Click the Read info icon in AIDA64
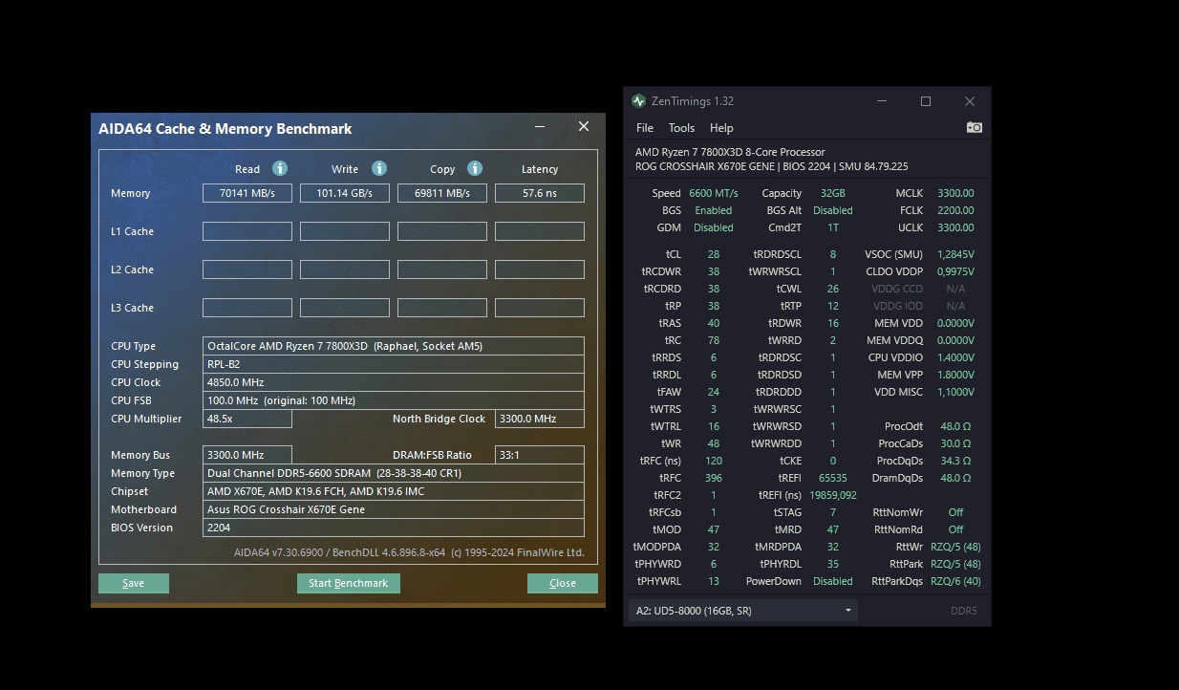 coord(280,168)
